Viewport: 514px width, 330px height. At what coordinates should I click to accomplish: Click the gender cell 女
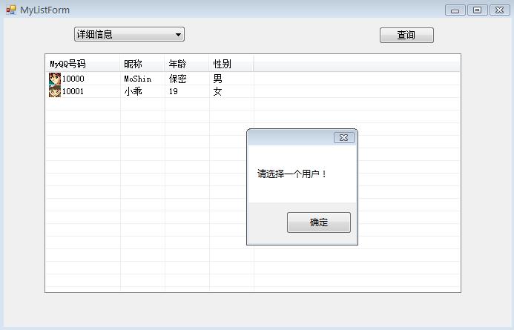[x=217, y=91]
